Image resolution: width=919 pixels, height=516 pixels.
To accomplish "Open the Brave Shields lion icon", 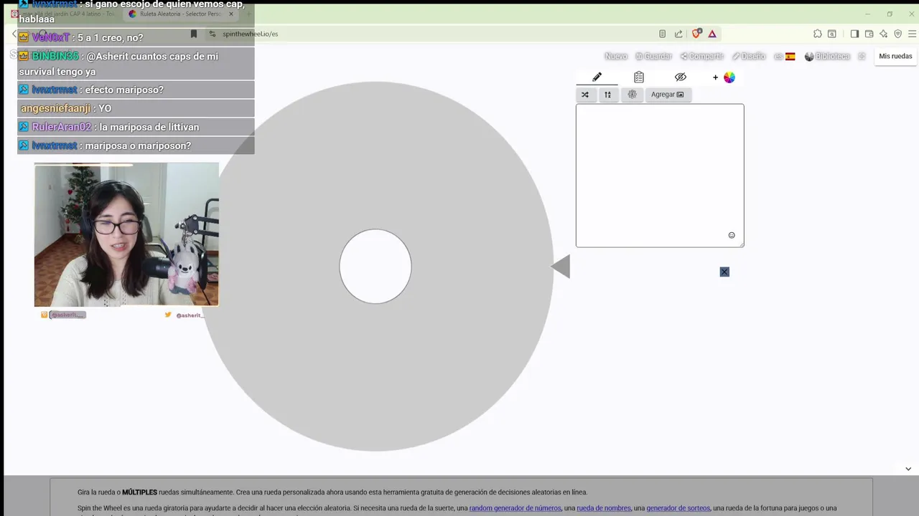I will (x=696, y=34).
